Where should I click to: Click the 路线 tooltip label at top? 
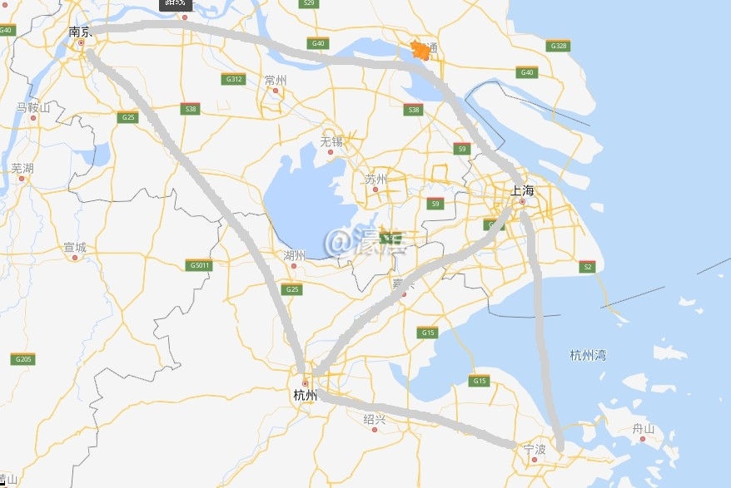point(176,3)
